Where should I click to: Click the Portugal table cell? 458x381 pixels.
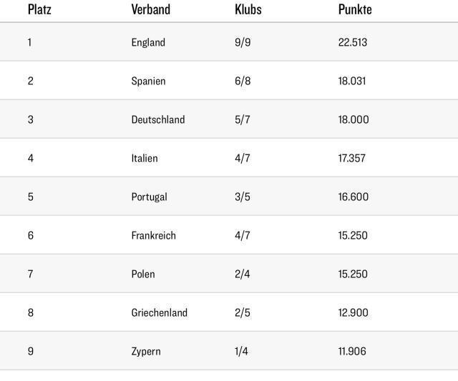(x=149, y=197)
